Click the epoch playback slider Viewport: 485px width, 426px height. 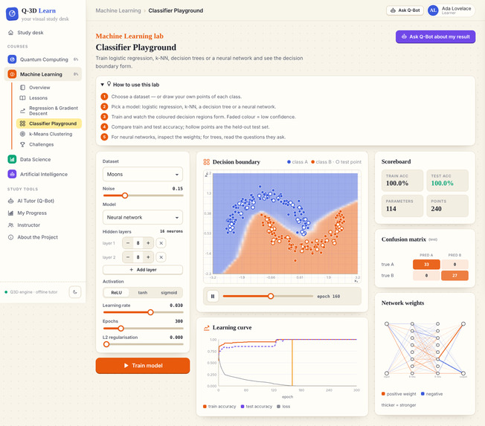(x=268, y=296)
